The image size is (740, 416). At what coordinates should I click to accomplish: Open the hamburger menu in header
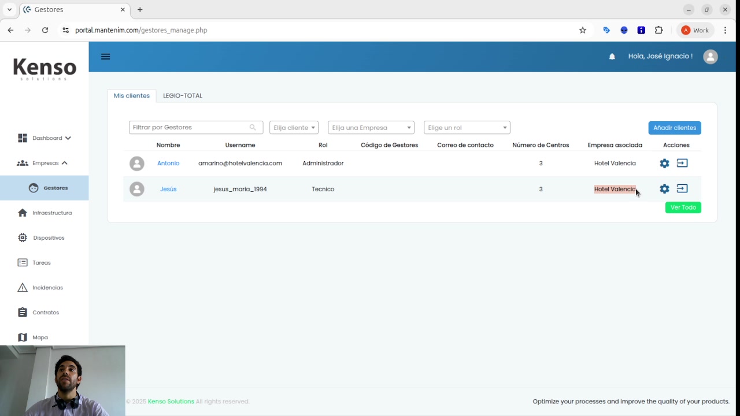[105, 57]
